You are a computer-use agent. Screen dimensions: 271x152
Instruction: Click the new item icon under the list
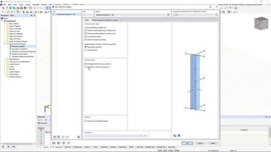point(55,137)
